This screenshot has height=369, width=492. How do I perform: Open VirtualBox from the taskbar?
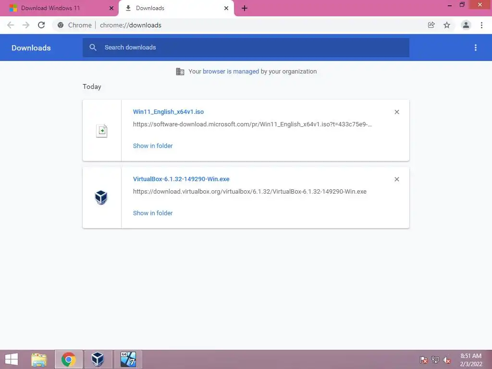tap(98, 359)
